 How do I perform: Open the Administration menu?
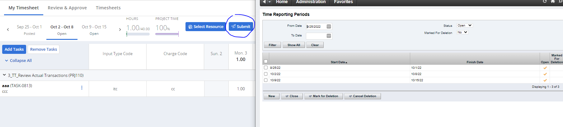311,2
